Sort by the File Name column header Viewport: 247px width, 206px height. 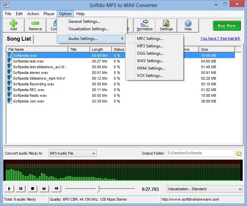[x=37, y=49]
